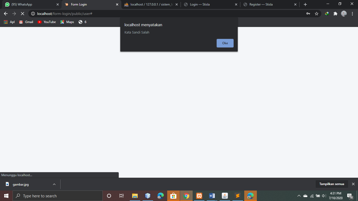Open XAMPP from the taskbar

pos(199,196)
